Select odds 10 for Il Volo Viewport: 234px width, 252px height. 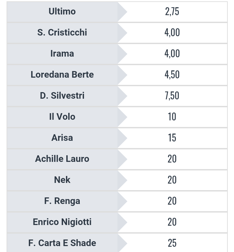coord(172,117)
